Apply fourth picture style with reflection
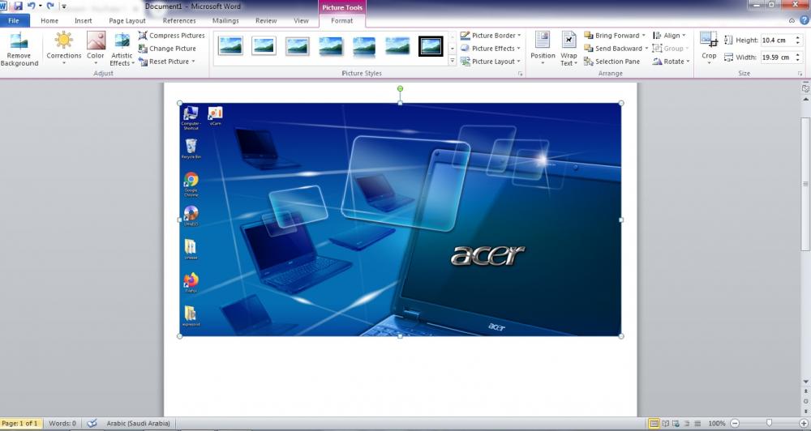The width and height of the screenshot is (811, 431). point(331,45)
